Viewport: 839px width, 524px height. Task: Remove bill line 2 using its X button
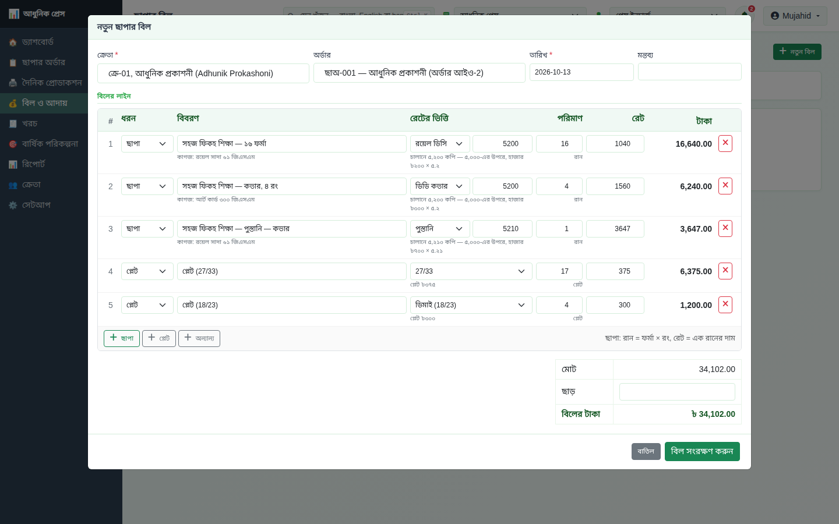coord(725,186)
